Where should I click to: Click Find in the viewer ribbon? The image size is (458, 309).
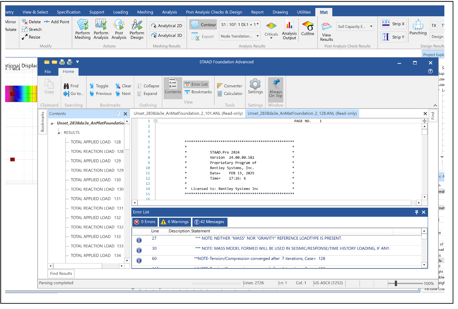click(x=71, y=86)
